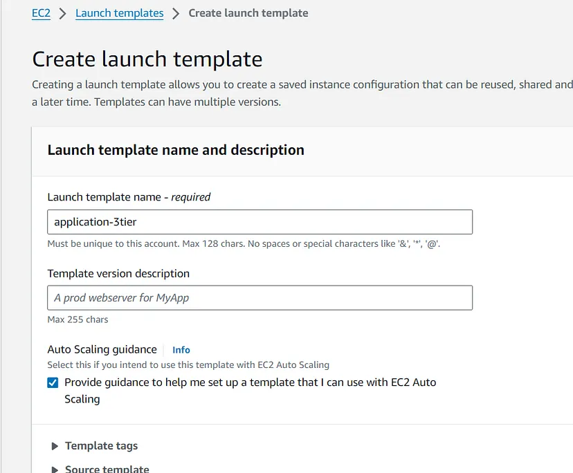Click the Create launch template page heading

147,59
